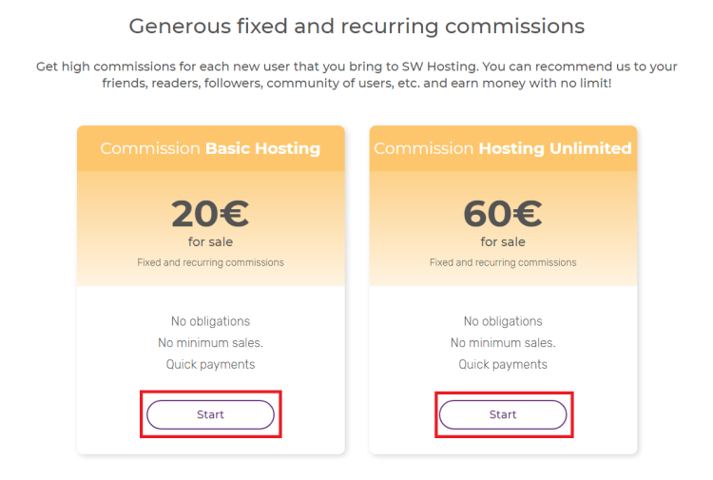Click 'No minimum sales.' in Hosting Unlimited card

503,343
